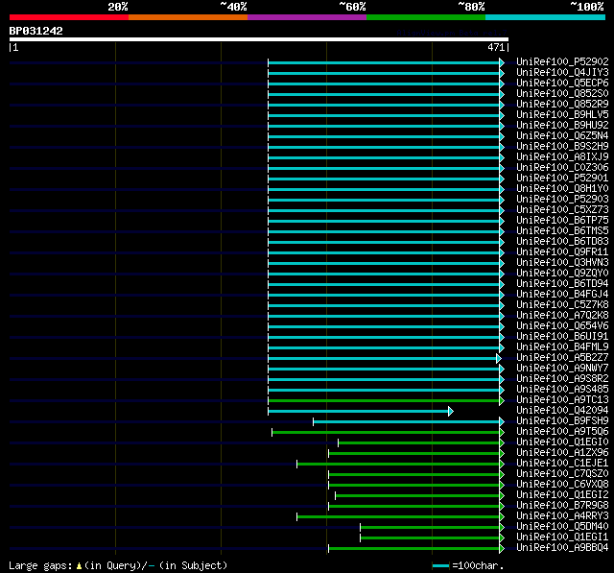Open the UniRef100_B4FML9 entry

coord(562,347)
